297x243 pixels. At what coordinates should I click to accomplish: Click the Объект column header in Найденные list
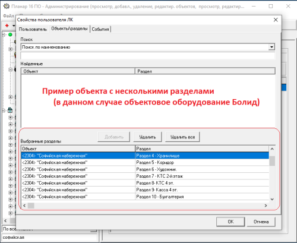[x=78, y=71]
